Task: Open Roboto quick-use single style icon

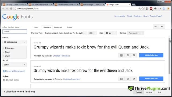Action: coord(121,55)
